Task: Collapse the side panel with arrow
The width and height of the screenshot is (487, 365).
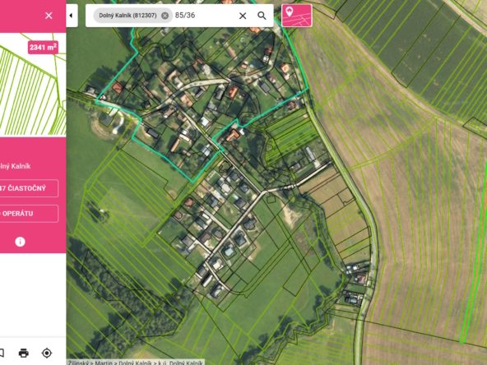Action: point(72,16)
